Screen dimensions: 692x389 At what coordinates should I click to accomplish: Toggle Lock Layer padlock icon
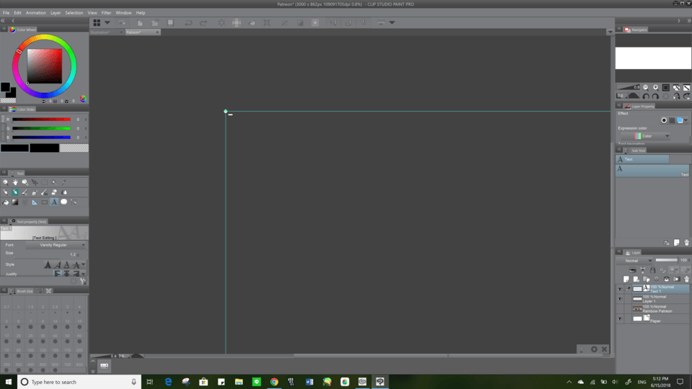click(x=653, y=269)
